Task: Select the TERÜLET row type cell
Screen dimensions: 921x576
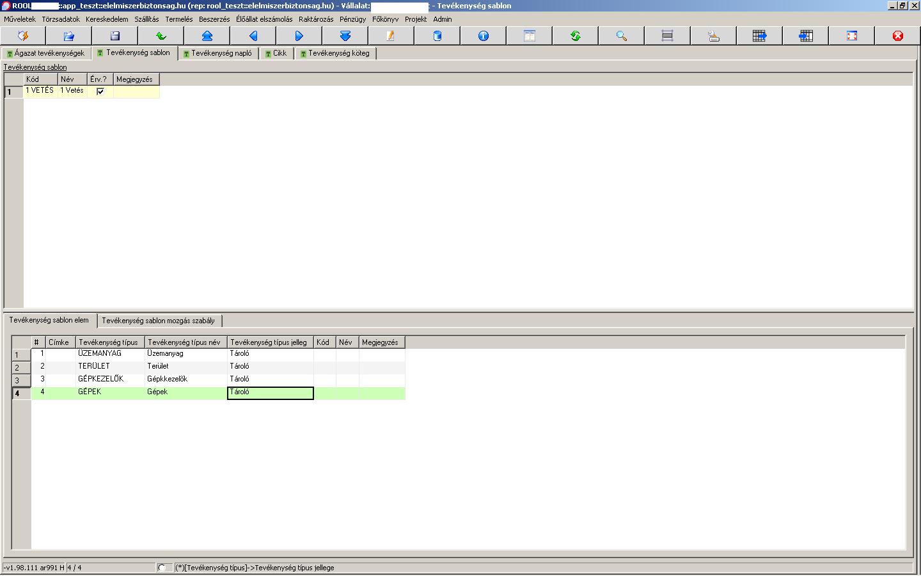Action: click(109, 367)
